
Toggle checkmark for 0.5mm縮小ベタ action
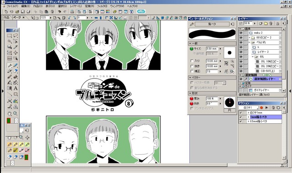[240, 121]
